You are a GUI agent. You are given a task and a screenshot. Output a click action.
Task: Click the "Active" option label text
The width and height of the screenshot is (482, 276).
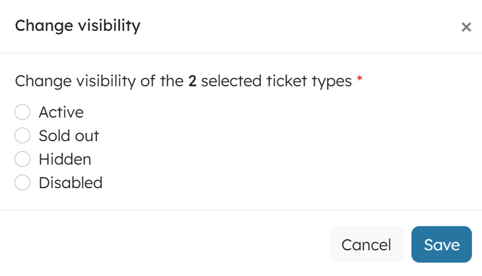(61, 112)
